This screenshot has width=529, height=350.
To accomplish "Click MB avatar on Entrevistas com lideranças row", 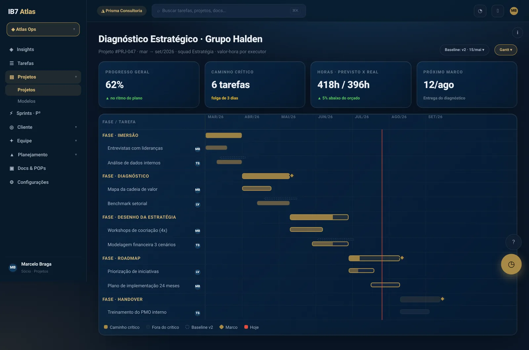I will pos(198,149).
